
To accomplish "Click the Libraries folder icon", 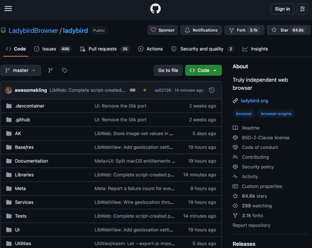I will point(9,175).
